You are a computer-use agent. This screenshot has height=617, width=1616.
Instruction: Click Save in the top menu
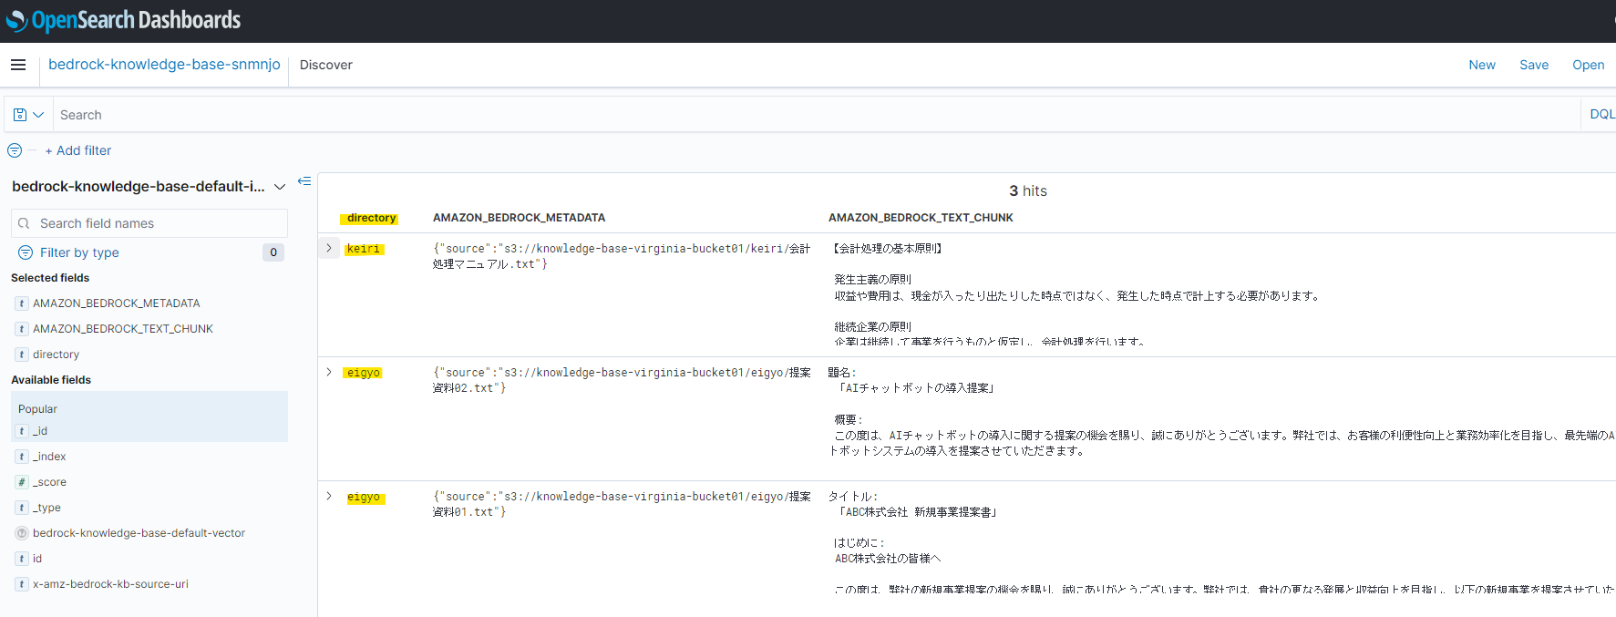[x=1534, y=65]
